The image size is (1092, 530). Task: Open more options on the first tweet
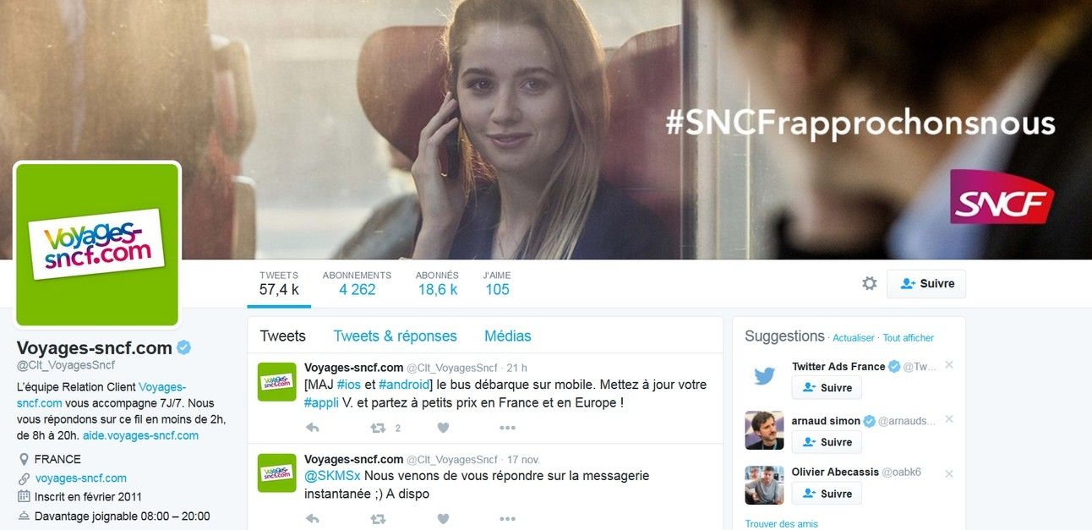[507, 428]
